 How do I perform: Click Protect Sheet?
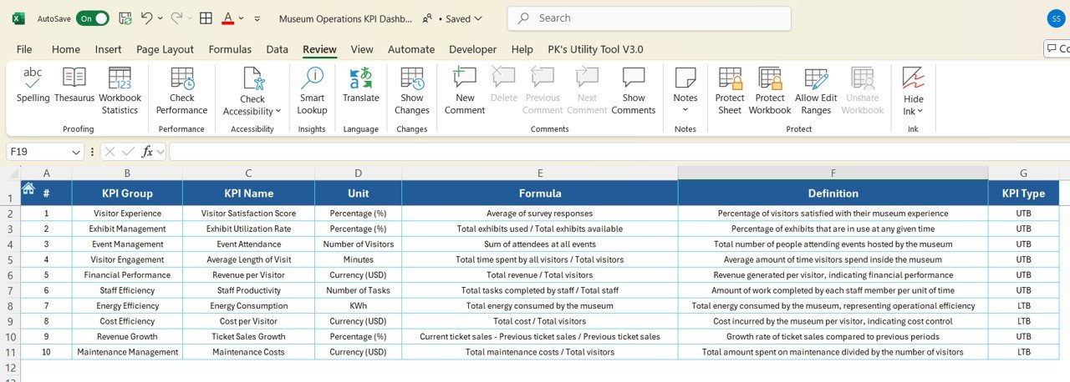(730, 91)
